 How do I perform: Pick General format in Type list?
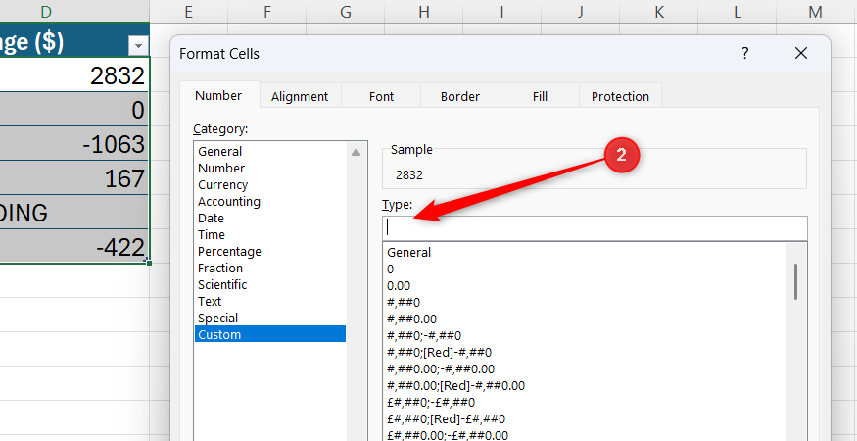[x=585, y=253]
